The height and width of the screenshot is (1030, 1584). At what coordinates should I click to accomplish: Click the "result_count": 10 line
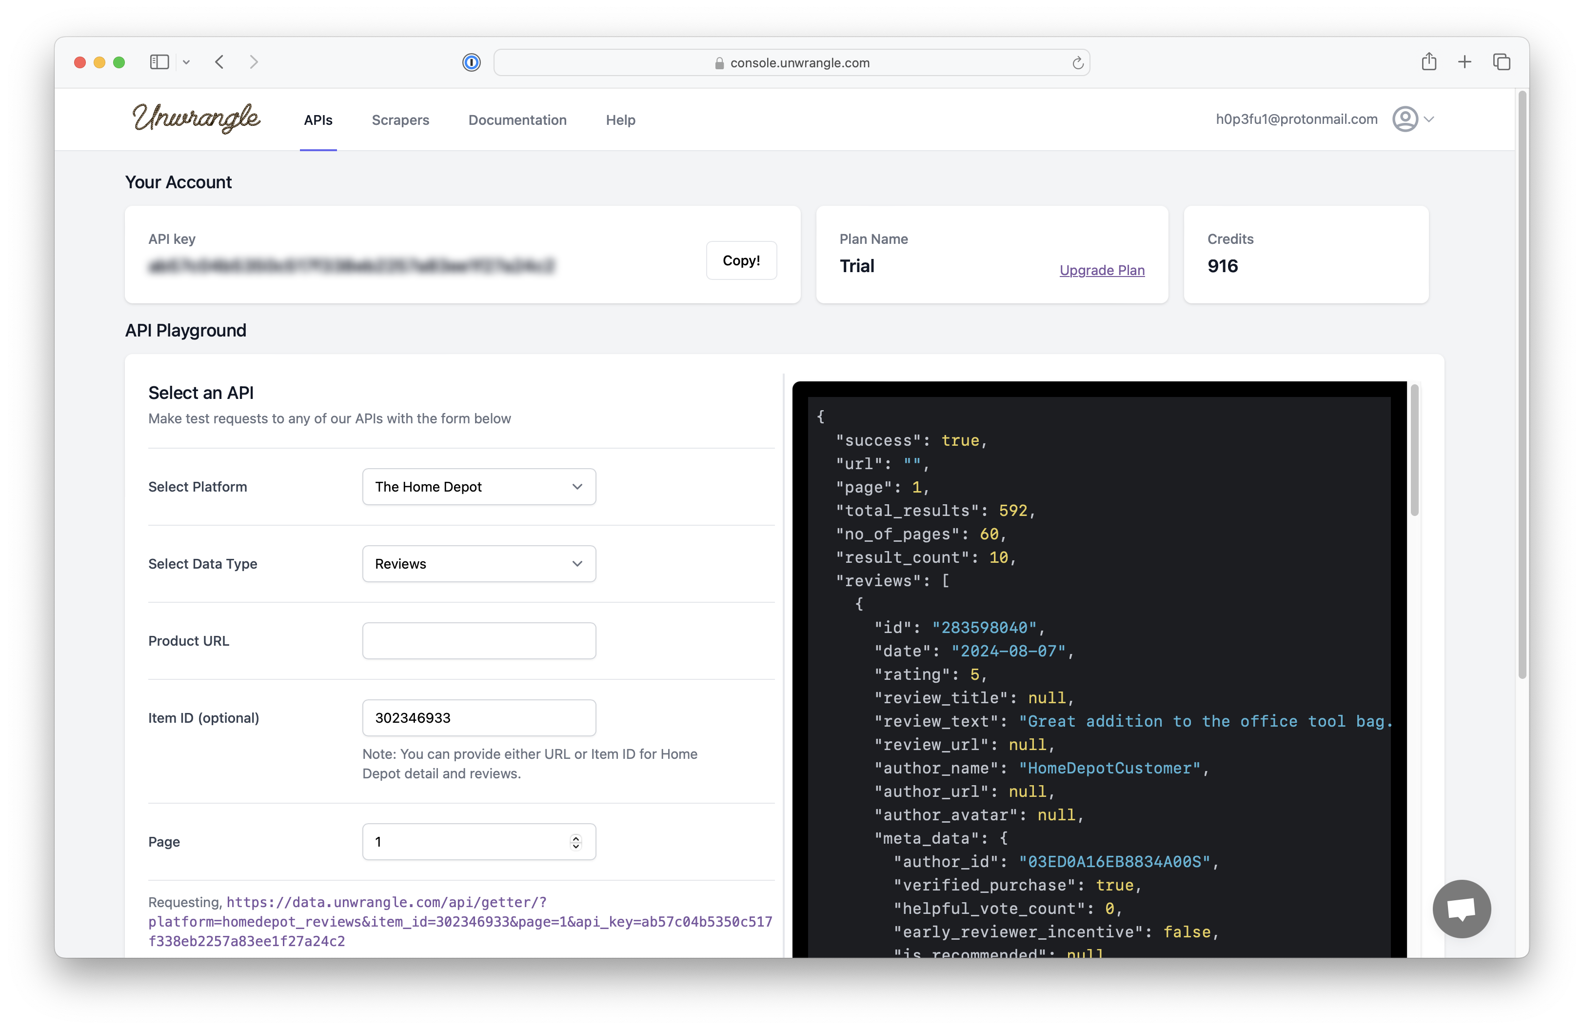point(926,557)
